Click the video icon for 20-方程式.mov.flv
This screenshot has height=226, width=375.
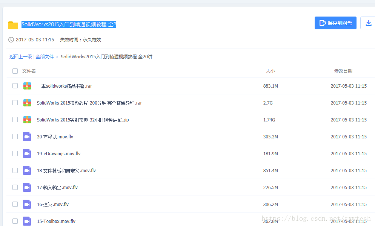pos(27,137)
